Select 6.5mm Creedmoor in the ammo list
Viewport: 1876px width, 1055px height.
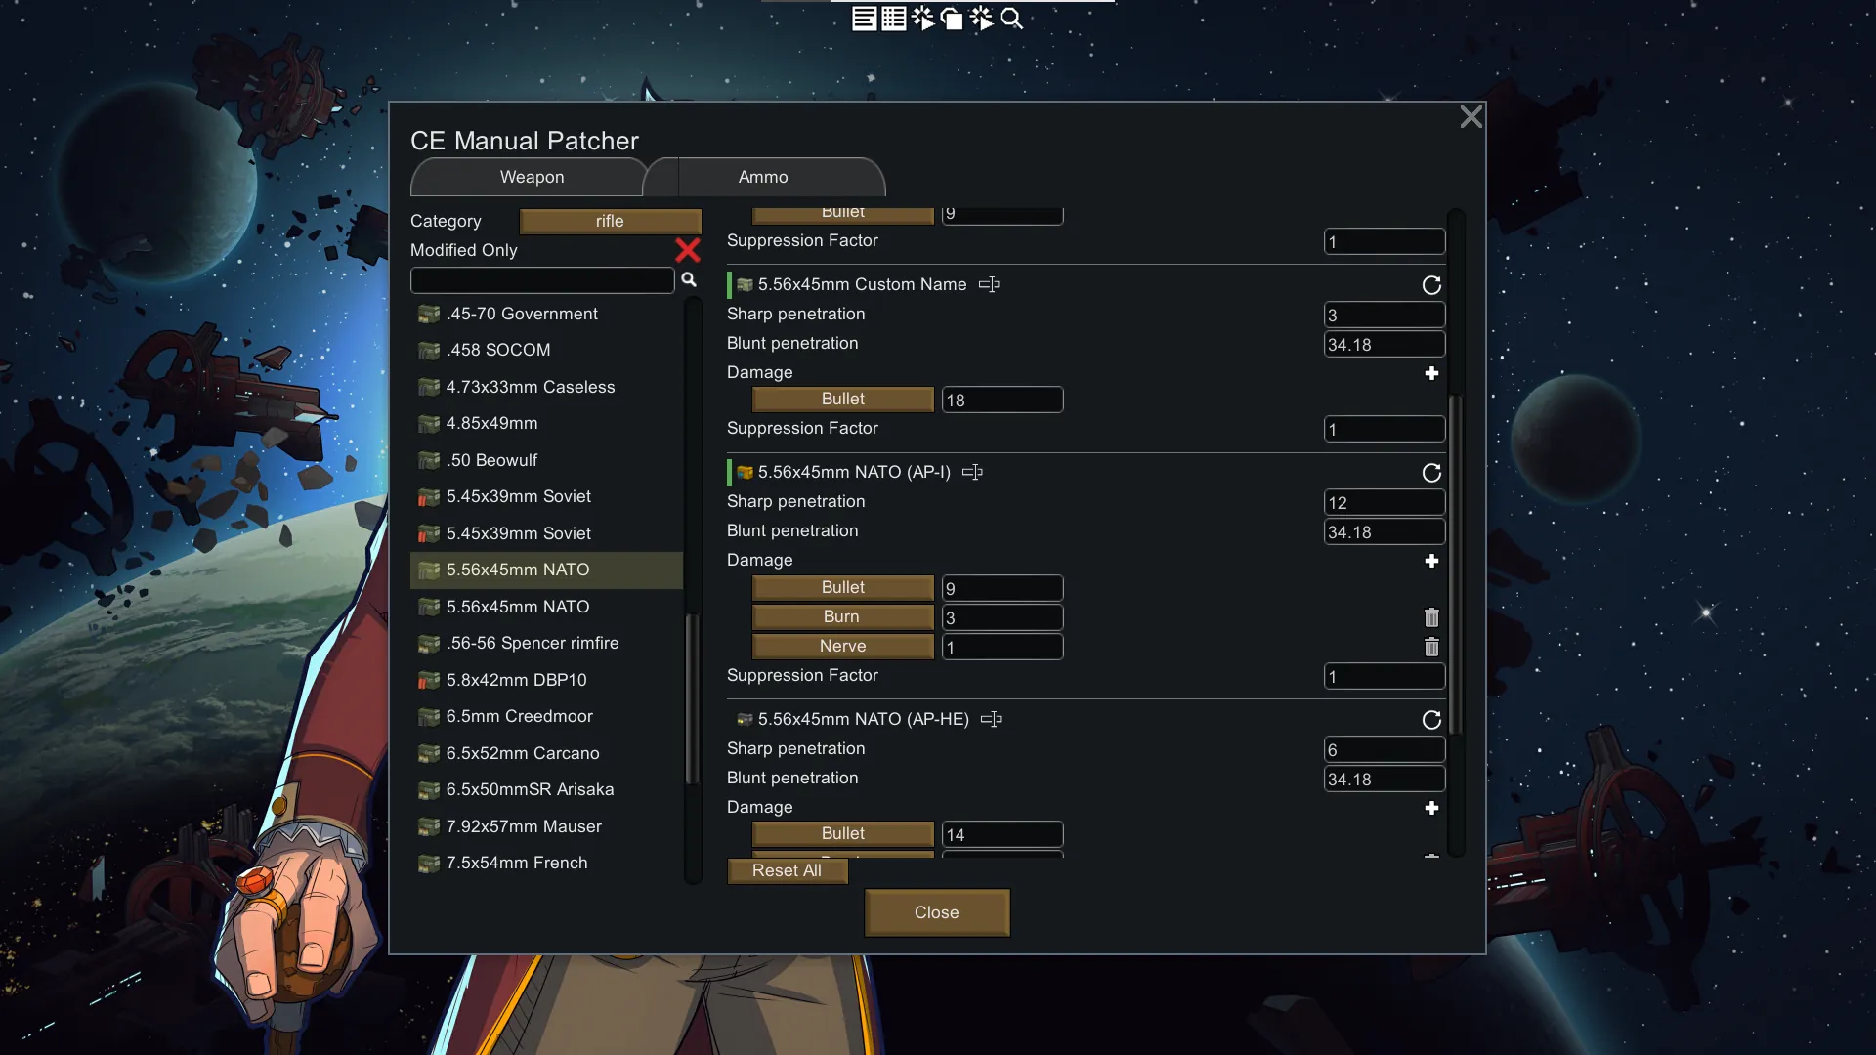point(520,716)
